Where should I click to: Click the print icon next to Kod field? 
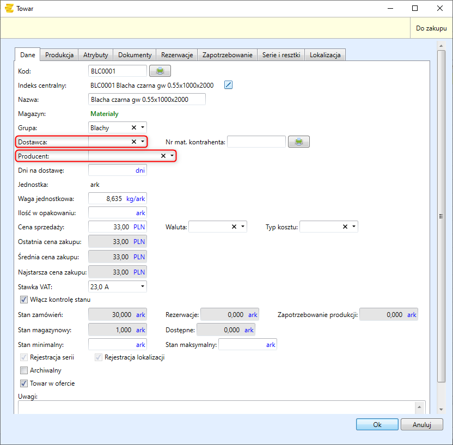[x=160, y=71]
